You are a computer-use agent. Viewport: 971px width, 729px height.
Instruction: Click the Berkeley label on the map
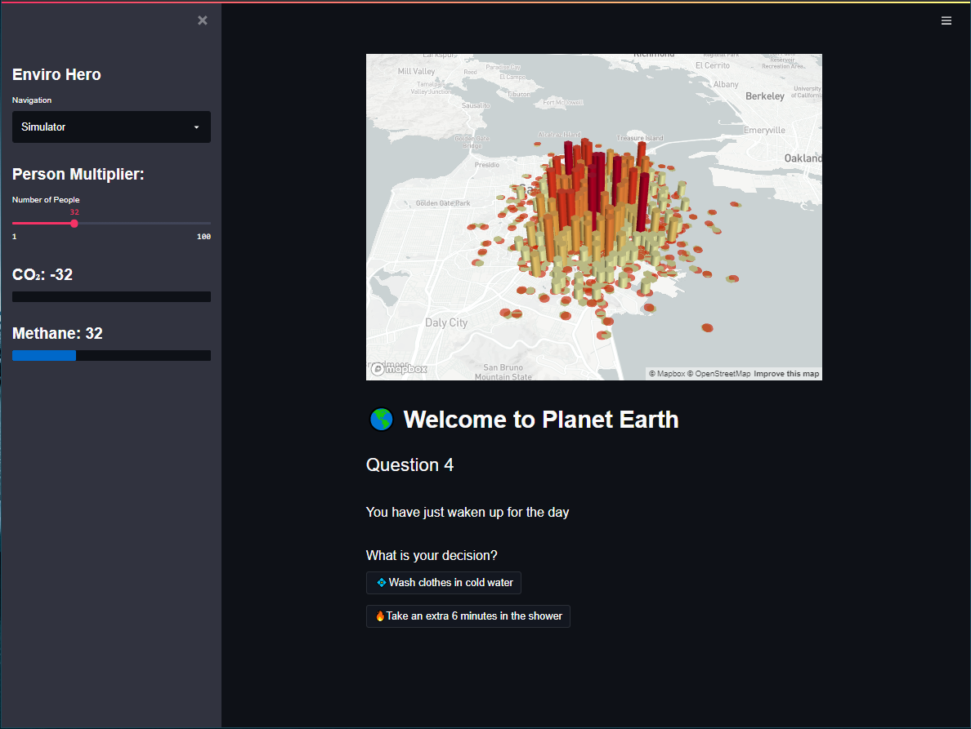(x=765, y=96)
